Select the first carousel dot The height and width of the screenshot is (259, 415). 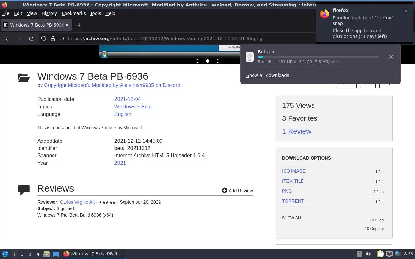pos(197,61)
